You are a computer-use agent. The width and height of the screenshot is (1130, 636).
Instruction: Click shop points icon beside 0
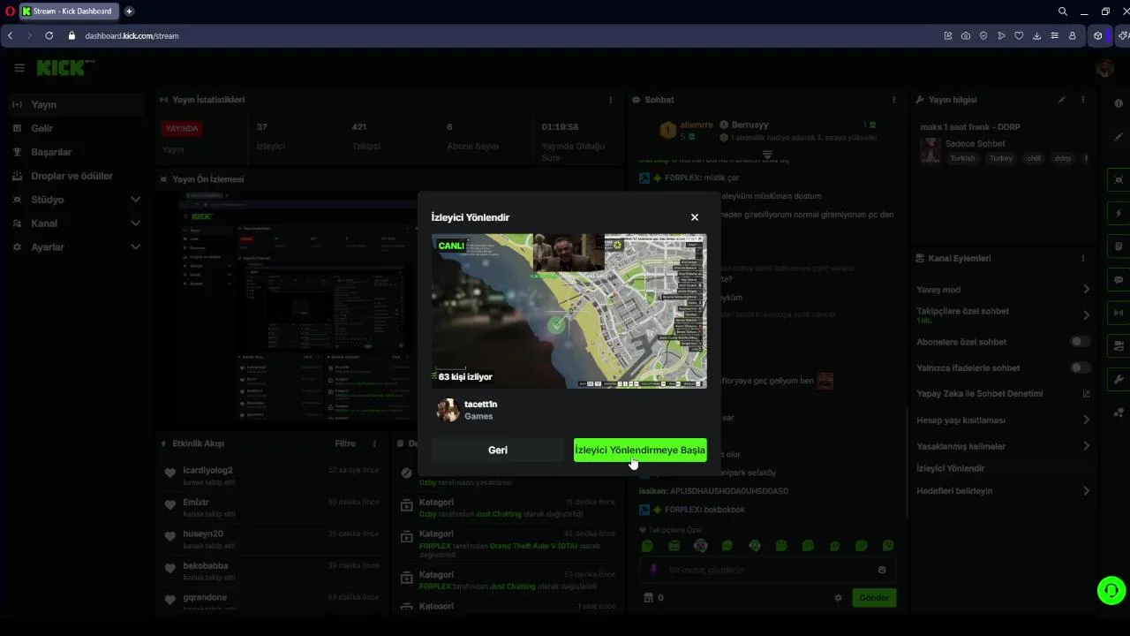click(x=648, y=598)
